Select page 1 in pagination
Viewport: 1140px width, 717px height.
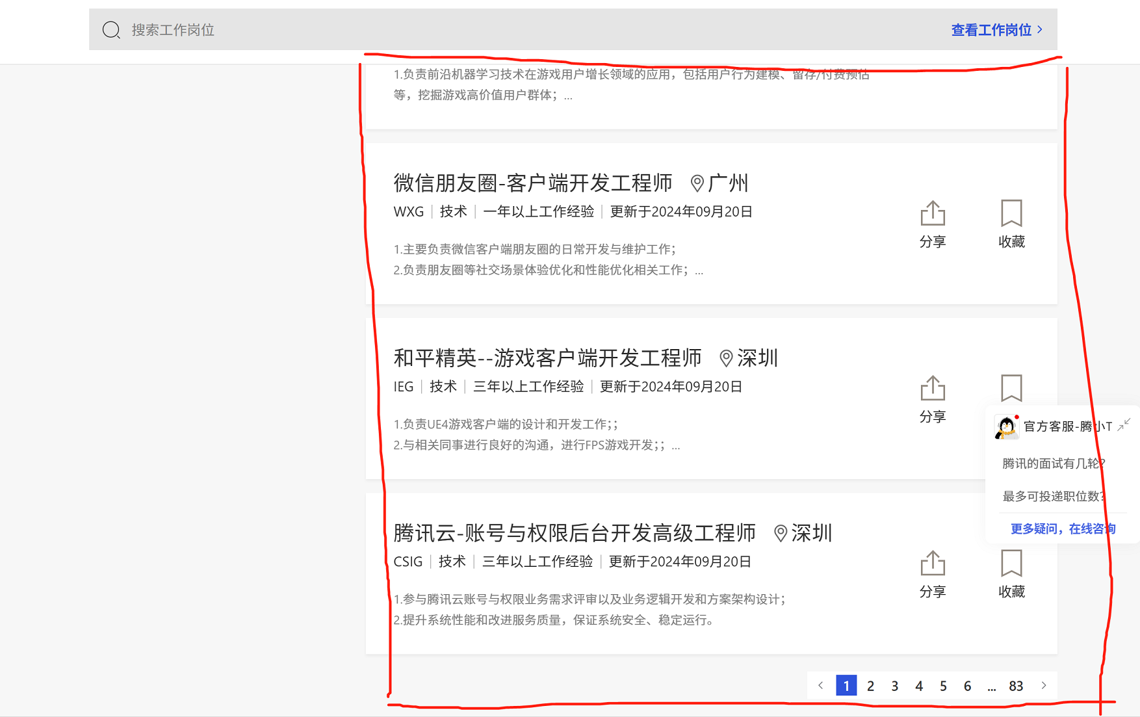point(846,686)
